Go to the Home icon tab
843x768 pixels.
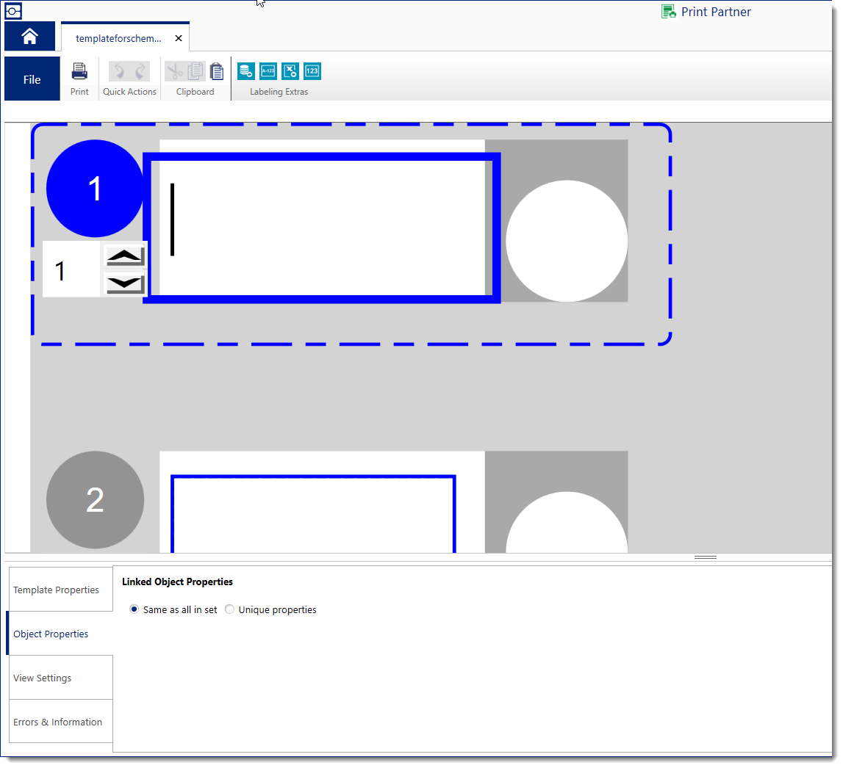[29, 37]
